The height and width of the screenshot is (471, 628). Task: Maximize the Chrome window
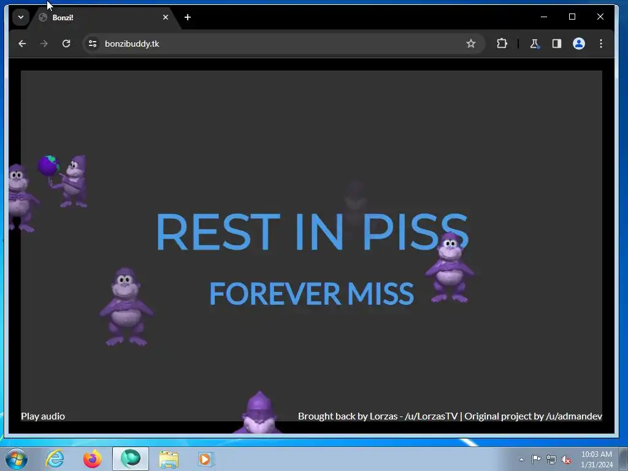(572, 17)
